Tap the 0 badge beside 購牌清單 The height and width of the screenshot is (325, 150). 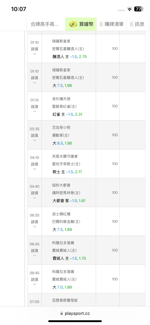click(x=101, y=24)
